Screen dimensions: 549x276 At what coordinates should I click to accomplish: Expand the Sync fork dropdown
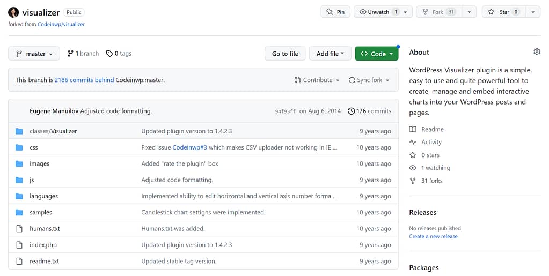coord(369,80)
